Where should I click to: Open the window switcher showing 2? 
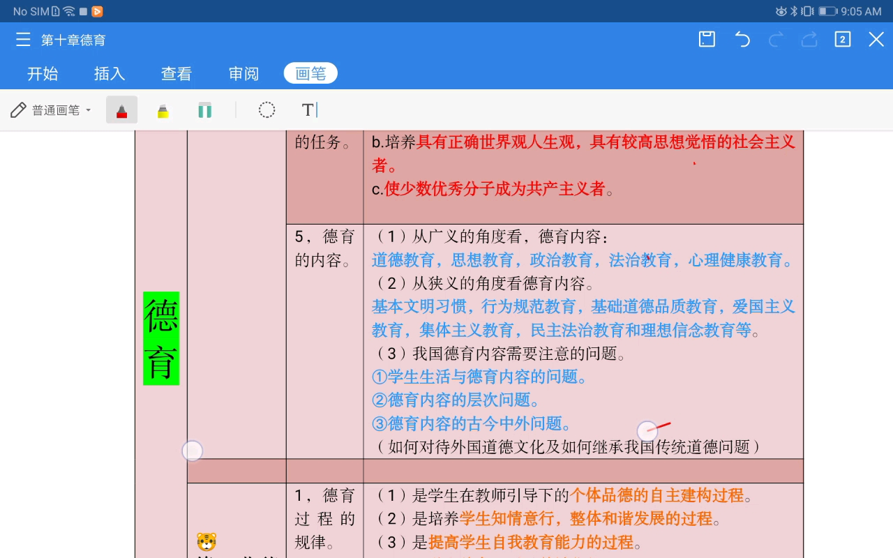pos(843,40)
